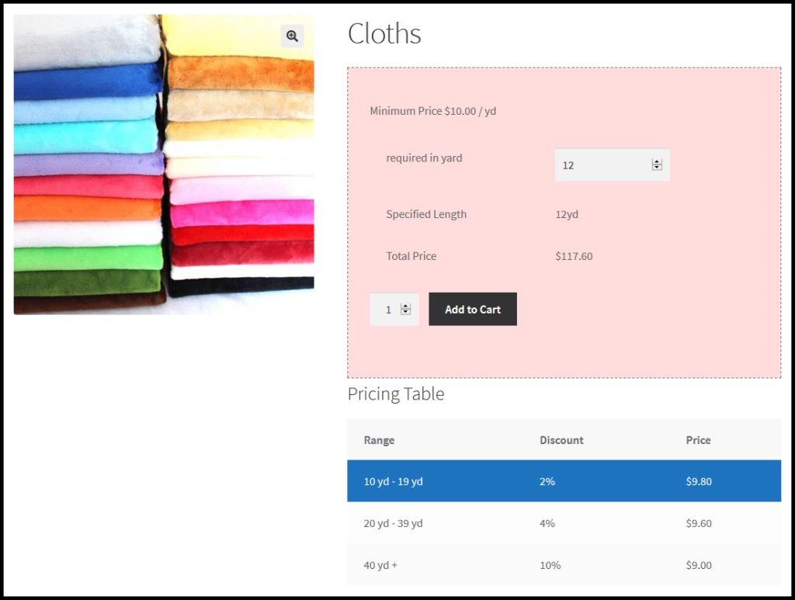Click the Price column header
795x600 pixels.
click(x=698, y=440)
